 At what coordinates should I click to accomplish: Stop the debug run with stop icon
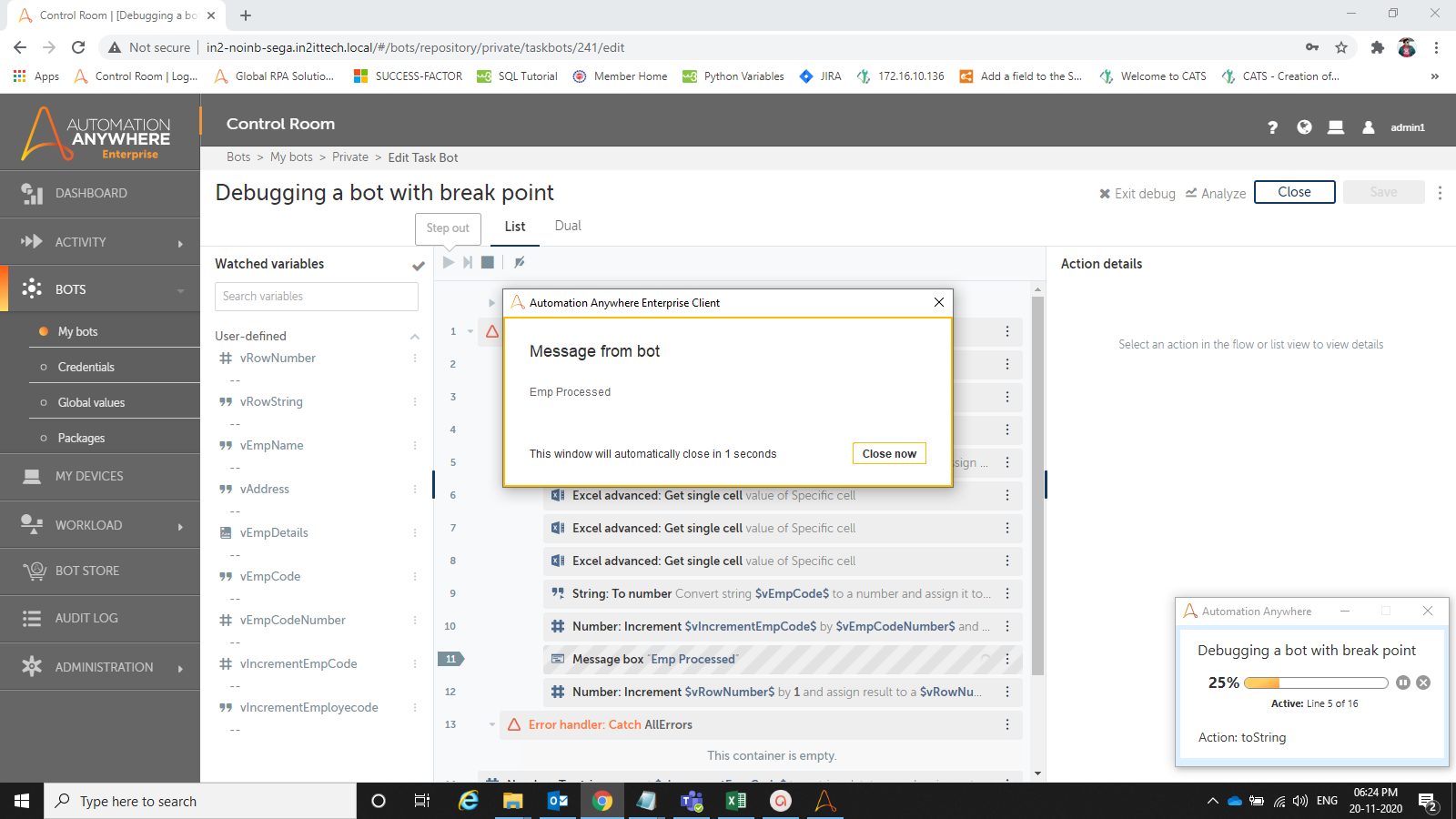(x=488, y=263)
